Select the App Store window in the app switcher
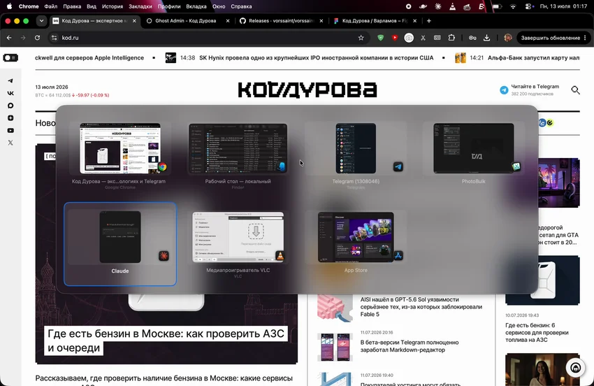This screenshot has width=594, height=386. (x=356, y=244)
